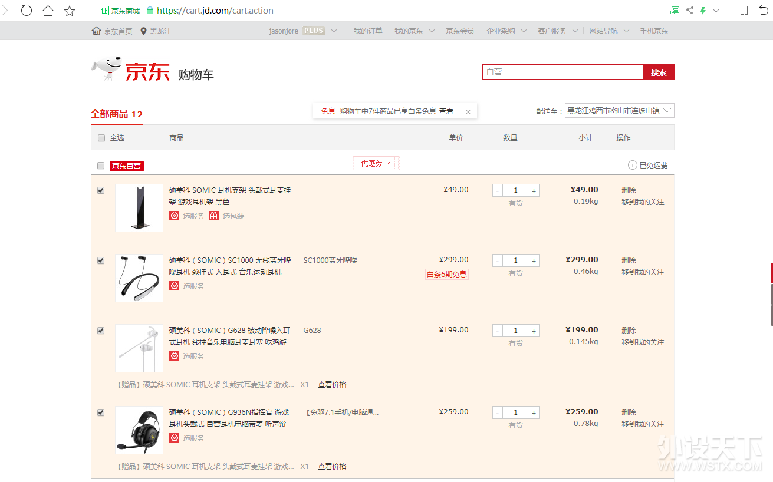Click the 搜索 search button
Image resolution: width=773 pixels, height=482 pixels.
coord(659,72)
